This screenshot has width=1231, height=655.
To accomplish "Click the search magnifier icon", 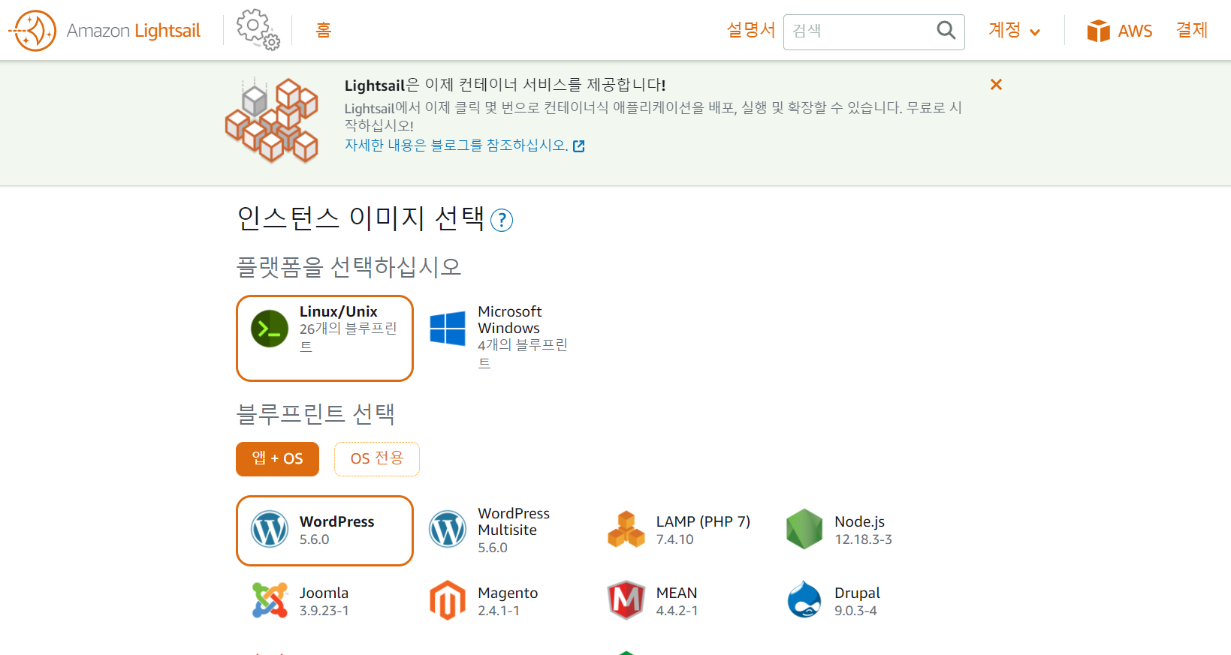I will point(946,30).
